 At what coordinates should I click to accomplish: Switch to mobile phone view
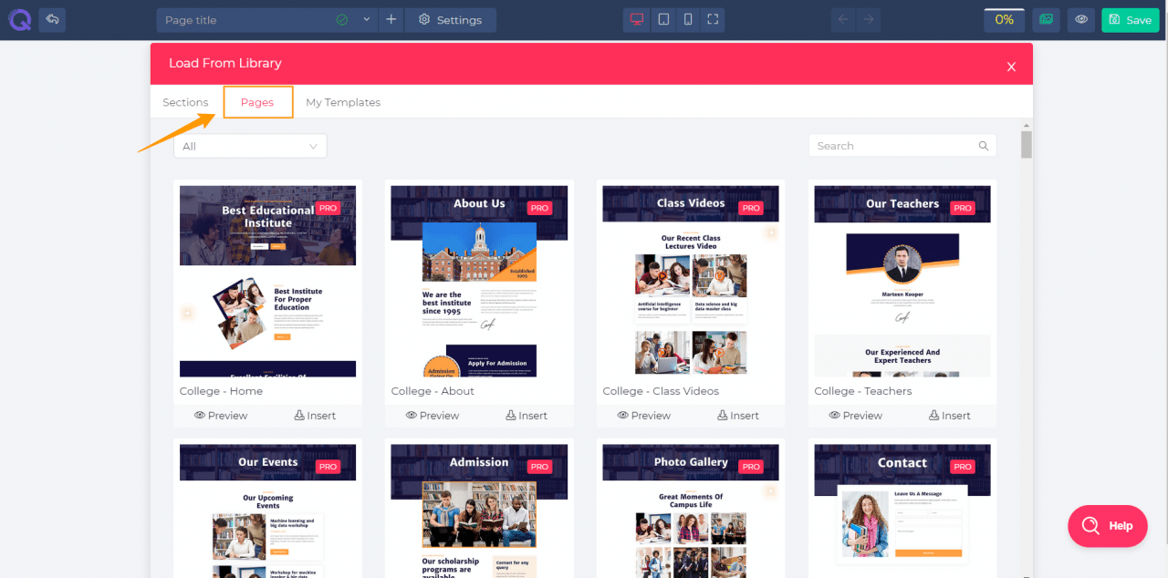click(688, 20)
